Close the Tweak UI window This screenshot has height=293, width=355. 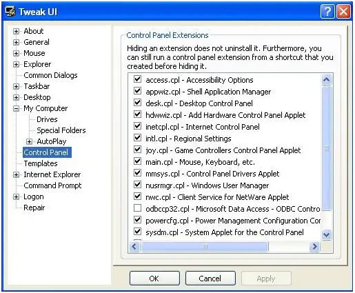point(343,11)
